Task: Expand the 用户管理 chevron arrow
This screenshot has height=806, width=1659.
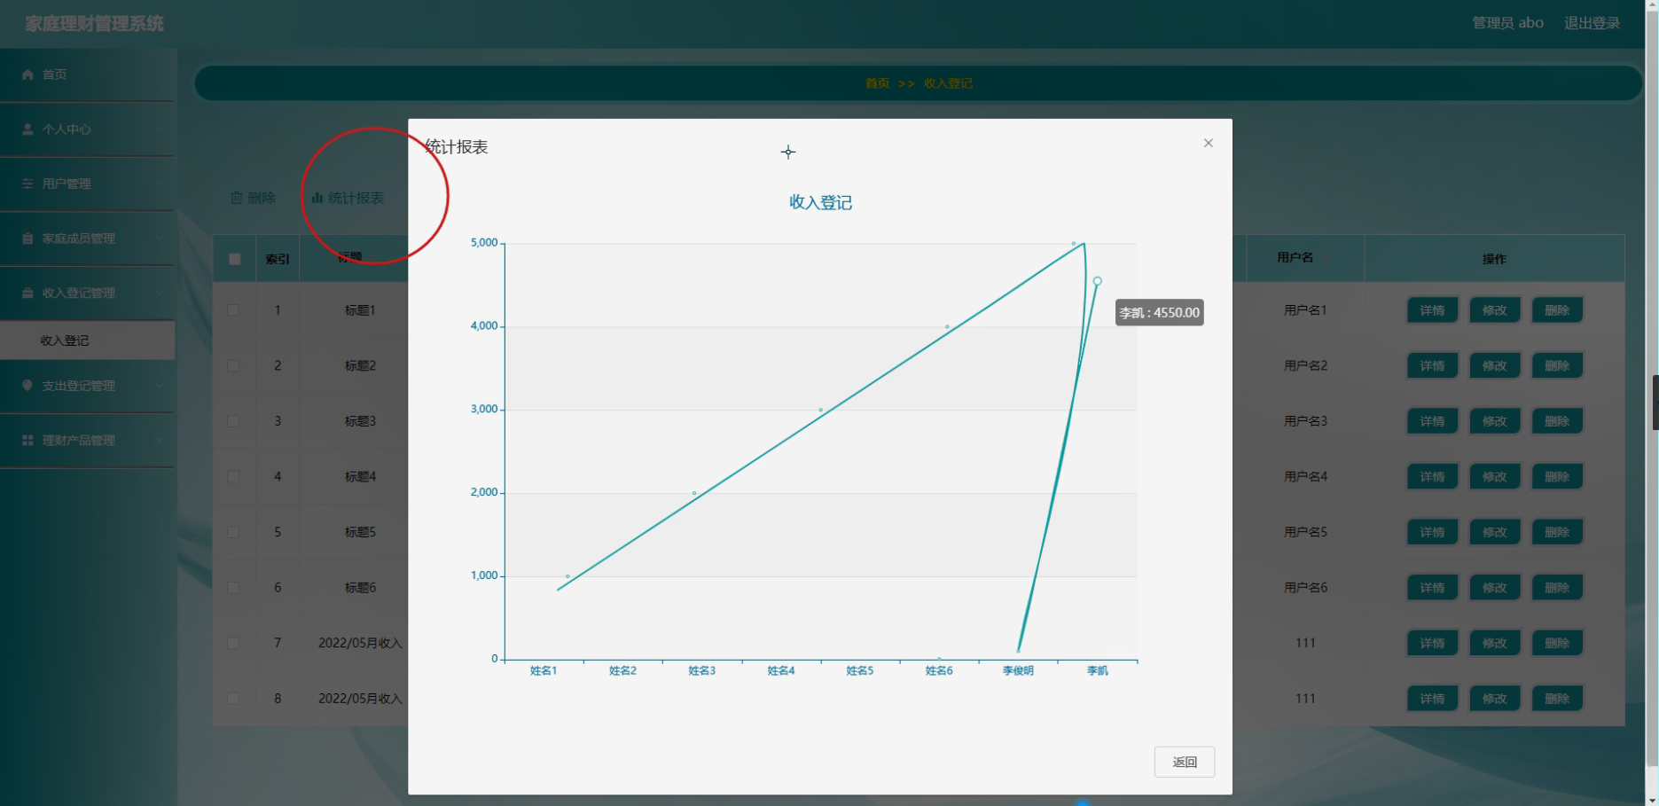Action: coord(160,184)
